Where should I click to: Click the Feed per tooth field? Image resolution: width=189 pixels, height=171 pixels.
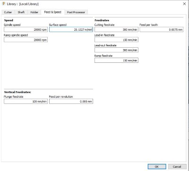coord(162,30)
